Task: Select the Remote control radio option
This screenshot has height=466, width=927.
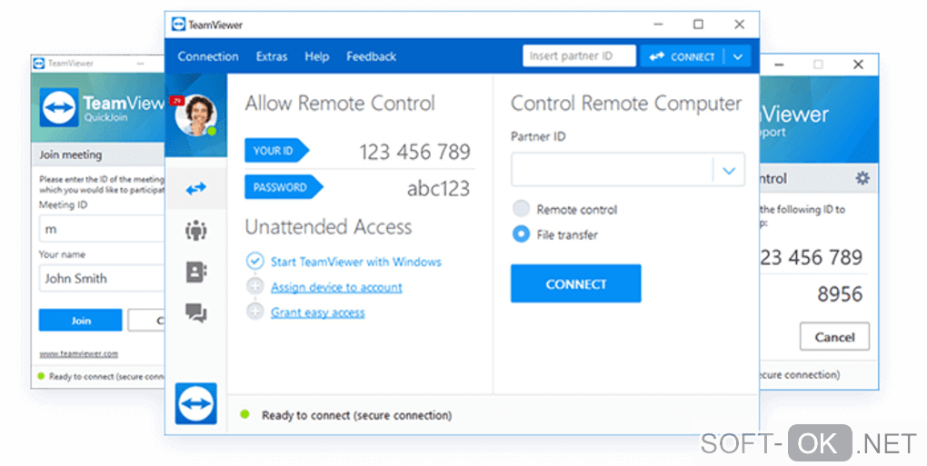Action: coord(521,209)
